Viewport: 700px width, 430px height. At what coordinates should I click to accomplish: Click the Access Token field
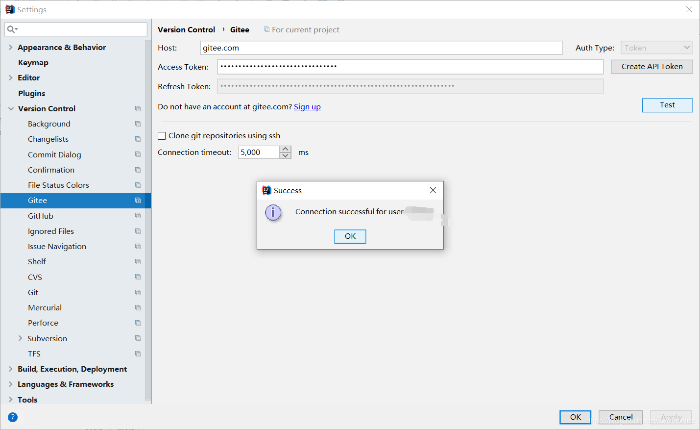coord(410,67)
